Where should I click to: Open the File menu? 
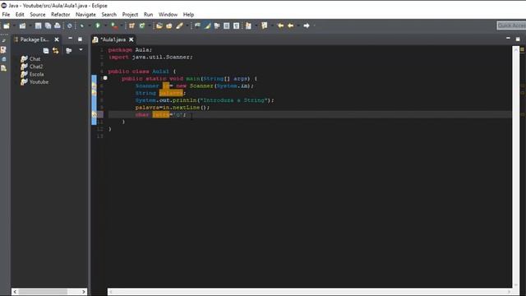6,15
